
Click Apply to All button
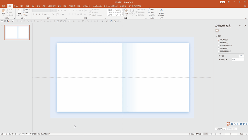pyautogui.click(x=220, y=129)
